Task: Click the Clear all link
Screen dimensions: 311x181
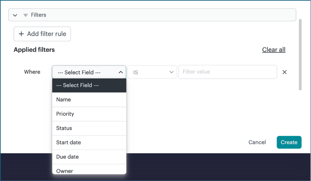Action: pyautogui.click(x=274, y=50)
